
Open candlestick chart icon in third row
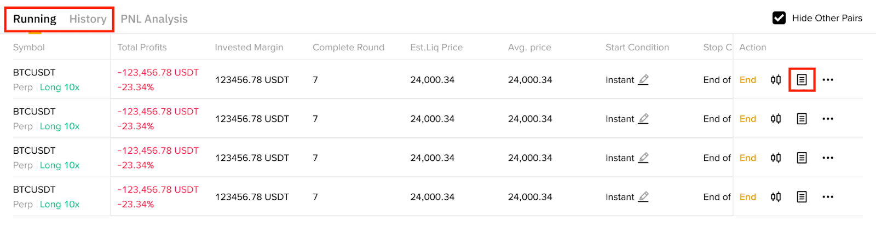(x=776, y=158)
